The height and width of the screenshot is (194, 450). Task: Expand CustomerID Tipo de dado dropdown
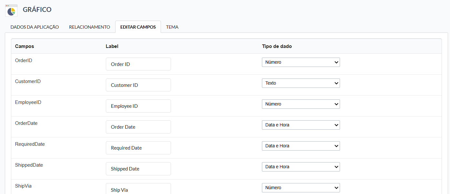[x=301, y=83]
